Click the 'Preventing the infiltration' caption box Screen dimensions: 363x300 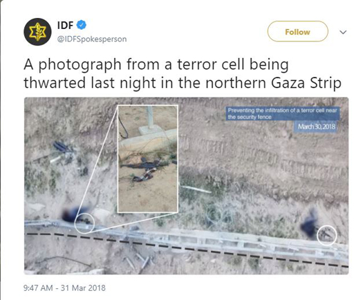[282, 113]
